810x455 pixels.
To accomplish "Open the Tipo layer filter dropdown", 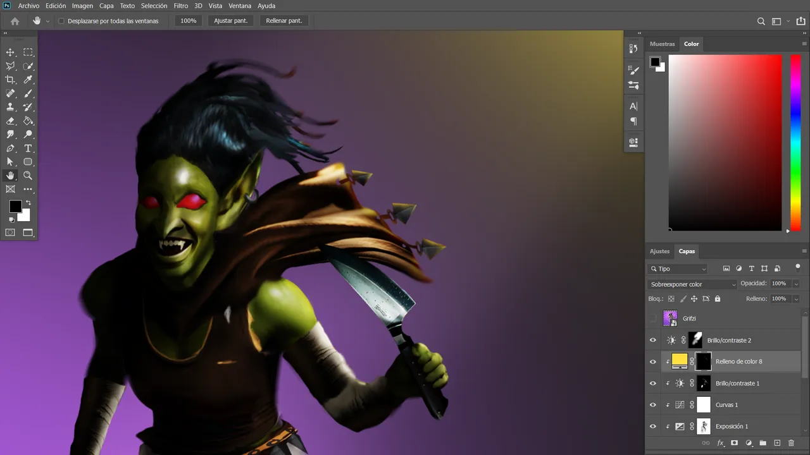I will pos(678,269).
